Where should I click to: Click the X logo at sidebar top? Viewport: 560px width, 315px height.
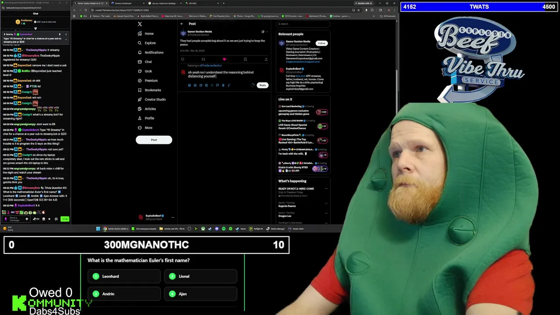click(140, 24)
